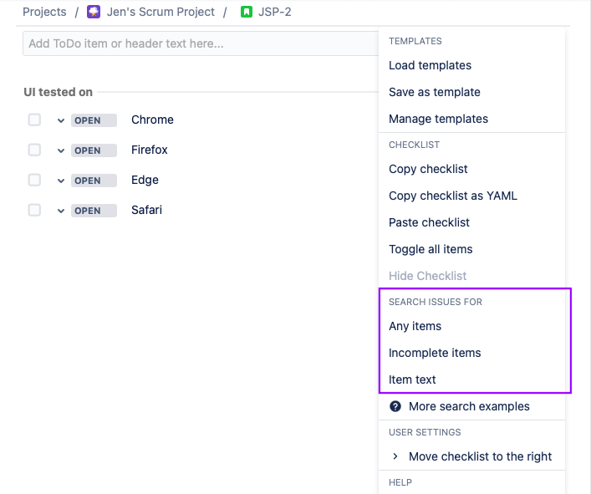
Task: Expand the Safari status chevron
Action: click(61, 211)
